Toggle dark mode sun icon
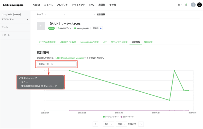The width and height of the screenshot is (203, 129). click(199, 5)
